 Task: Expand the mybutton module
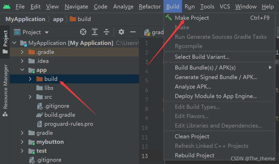[22, 142]
